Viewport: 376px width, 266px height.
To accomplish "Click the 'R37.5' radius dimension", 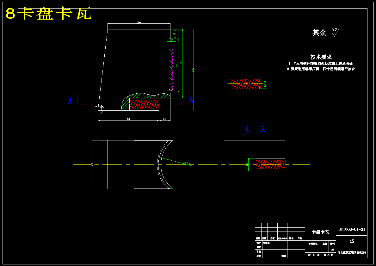I will coord(187,164).
